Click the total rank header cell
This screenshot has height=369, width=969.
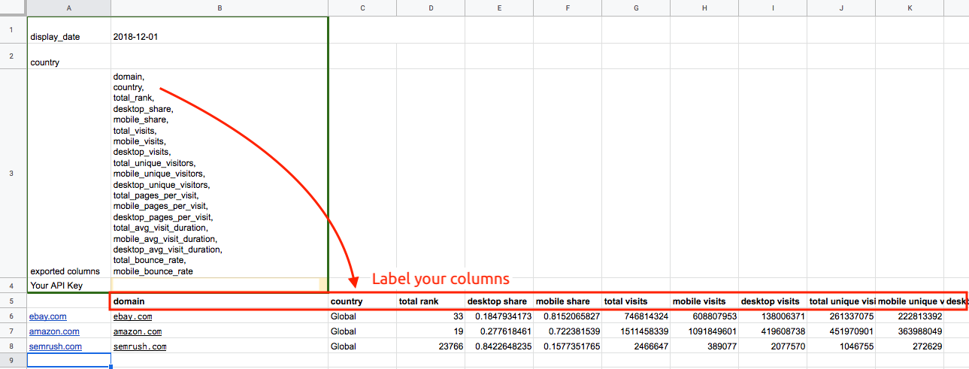(431, 301)
